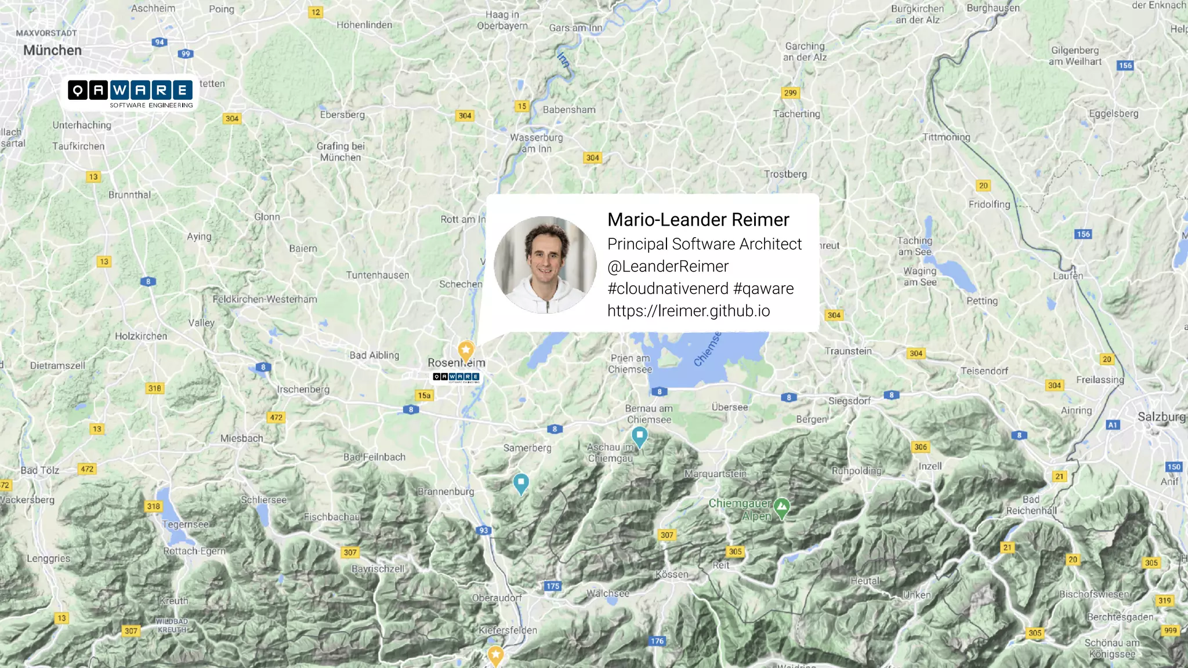Click the green Chiemgauer Alpen park marker
This screenshot has width=1188, height=668.
pyautogui.click(x=781, y=509)
